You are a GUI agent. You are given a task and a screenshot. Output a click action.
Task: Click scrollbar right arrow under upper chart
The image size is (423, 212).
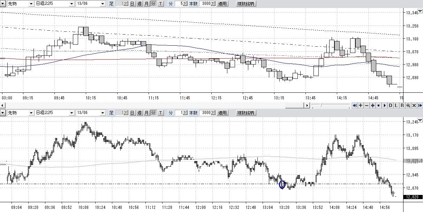coord(307,105)
